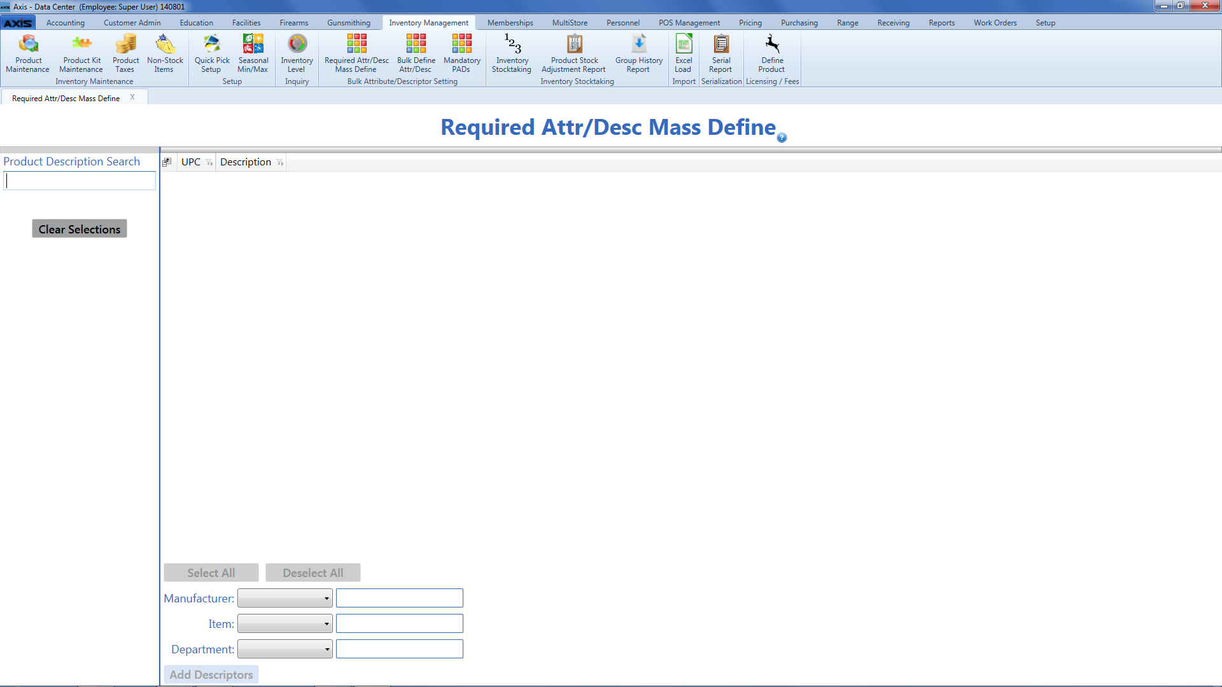Open Serial Report
1222x687 pixels.
(721, 53)
